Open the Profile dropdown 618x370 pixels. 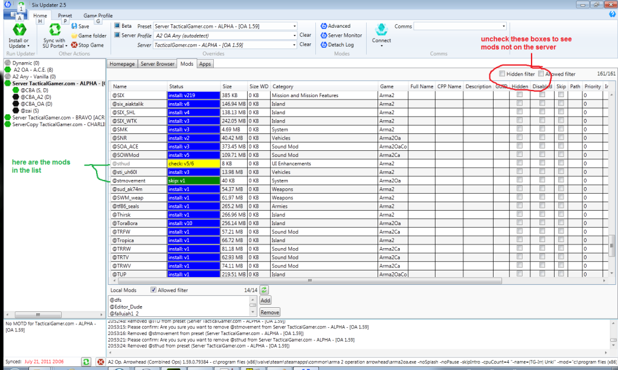pos(294,36)
